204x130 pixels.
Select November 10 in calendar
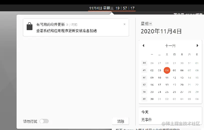159,78
